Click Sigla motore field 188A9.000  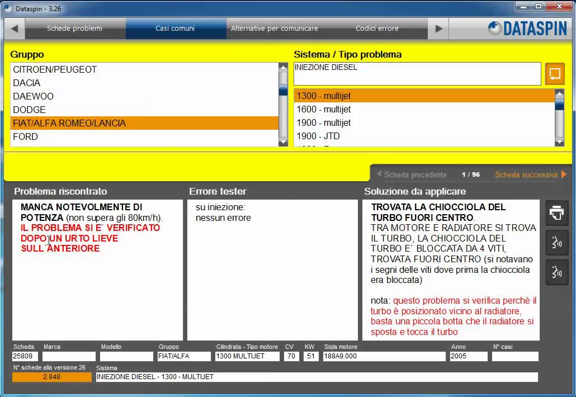pos(384,356)
